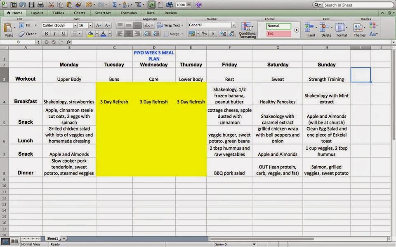
Task: Open the text orientation abc dropdown
Action: [x=148, y=25]
